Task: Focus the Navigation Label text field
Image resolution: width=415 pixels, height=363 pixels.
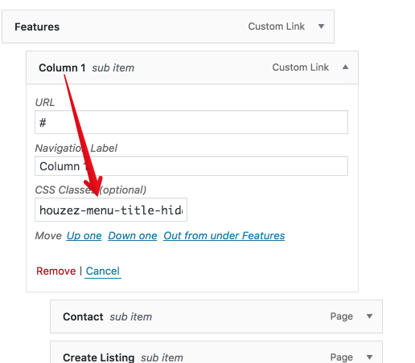Action: [x=191, y=166]
